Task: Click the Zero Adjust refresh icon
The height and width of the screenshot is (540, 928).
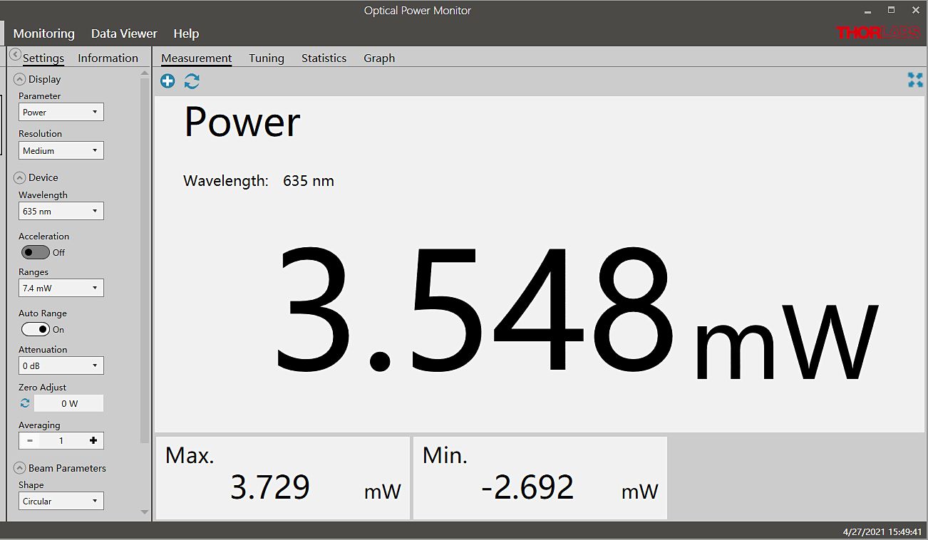Action: pos(25,403)
